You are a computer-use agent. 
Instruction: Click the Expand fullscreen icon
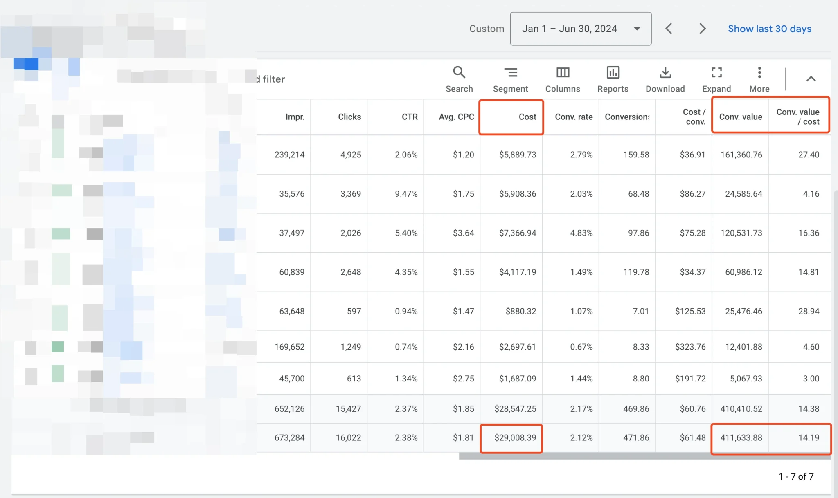[716, 73]
